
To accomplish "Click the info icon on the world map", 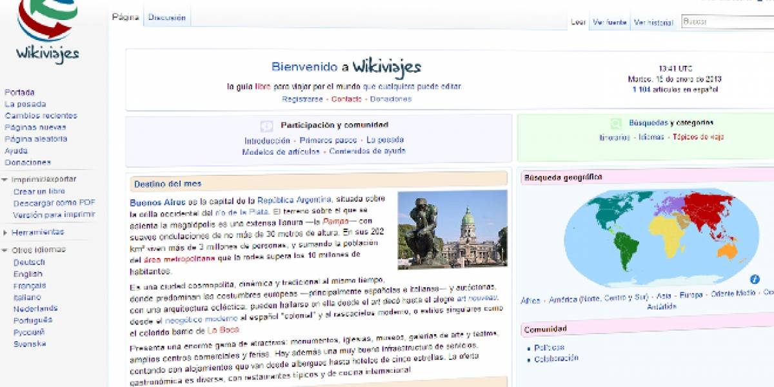I will pyautogui.click(x=754, y=279).
